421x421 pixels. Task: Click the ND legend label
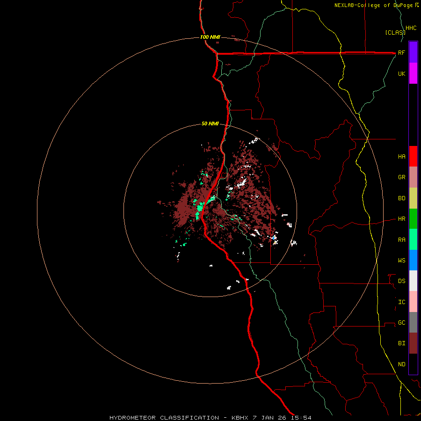tap(402, 364)
